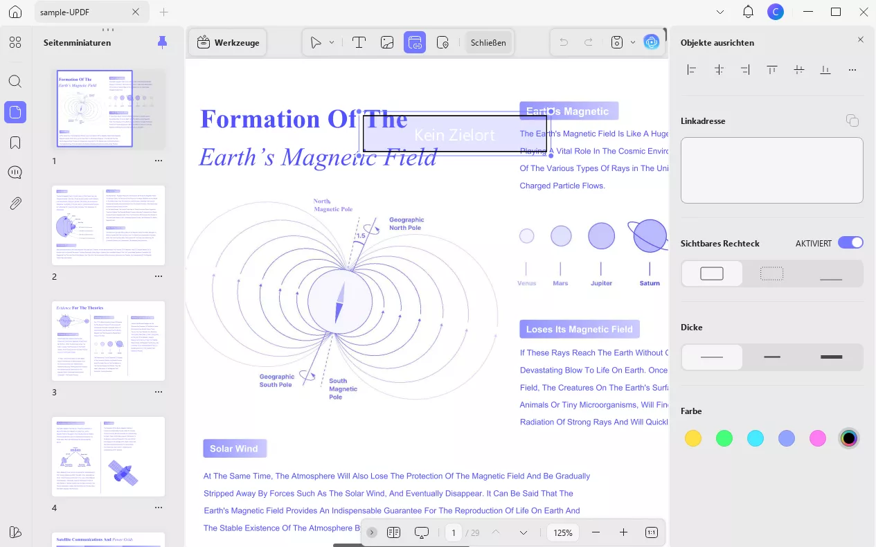Expand the save options dropdown arrow
The width and height of the screenshot is (876, 547).
tap(633, 42)
